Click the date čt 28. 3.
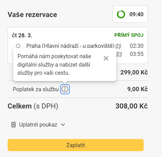The width and height of the screenshot is (162, 157). (22, 35)
